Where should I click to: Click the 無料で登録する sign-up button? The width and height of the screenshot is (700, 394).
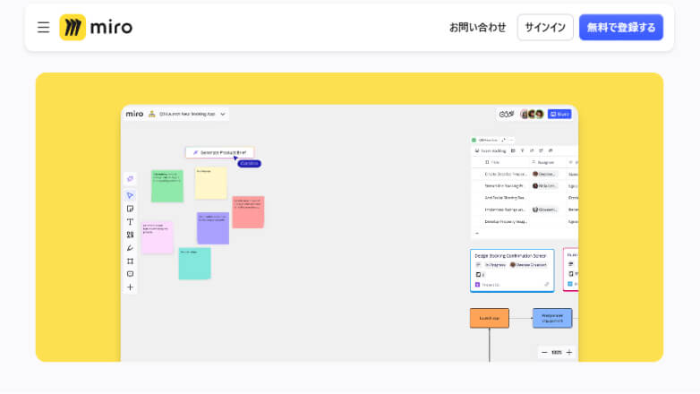(x=621, y=27)
